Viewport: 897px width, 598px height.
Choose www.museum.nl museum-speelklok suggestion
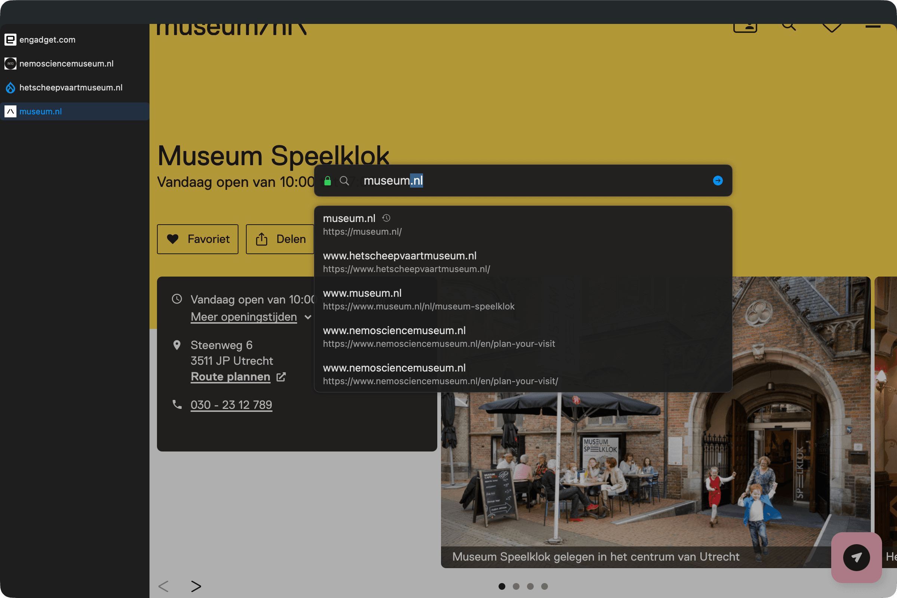pyautogui.click(x=523, y=299)
